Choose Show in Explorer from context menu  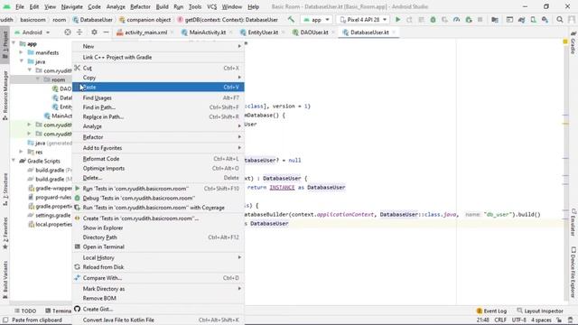pyautogui.click(x=158, y=227)
